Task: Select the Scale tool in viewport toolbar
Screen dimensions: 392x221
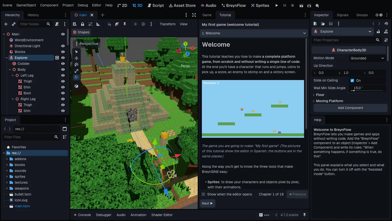Action: (76, 71)
